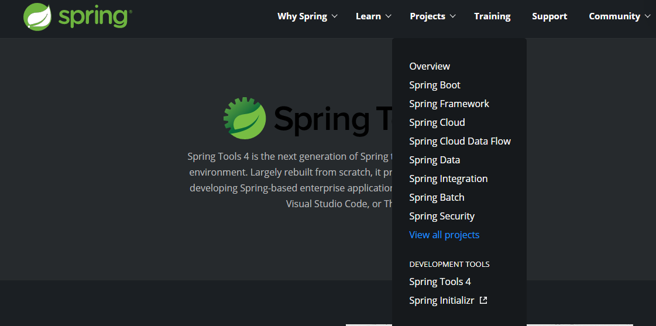Open Spring Boot project
This screenshot has height=326, width=656.
click(x=435, y=85)
